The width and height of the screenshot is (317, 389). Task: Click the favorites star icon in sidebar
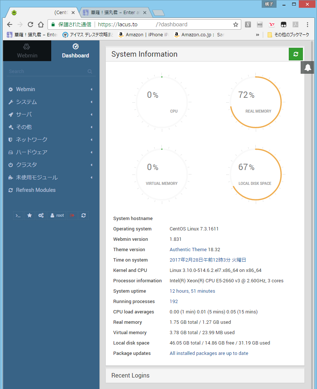pos(29,216)
